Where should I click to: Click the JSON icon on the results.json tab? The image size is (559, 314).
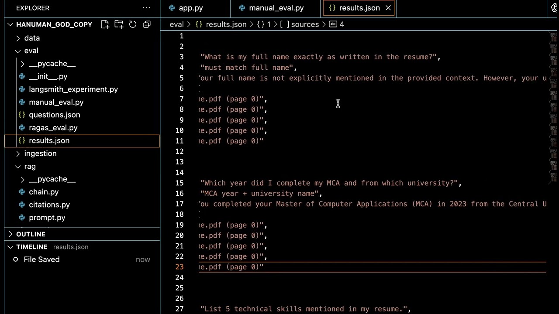[332, 8]
